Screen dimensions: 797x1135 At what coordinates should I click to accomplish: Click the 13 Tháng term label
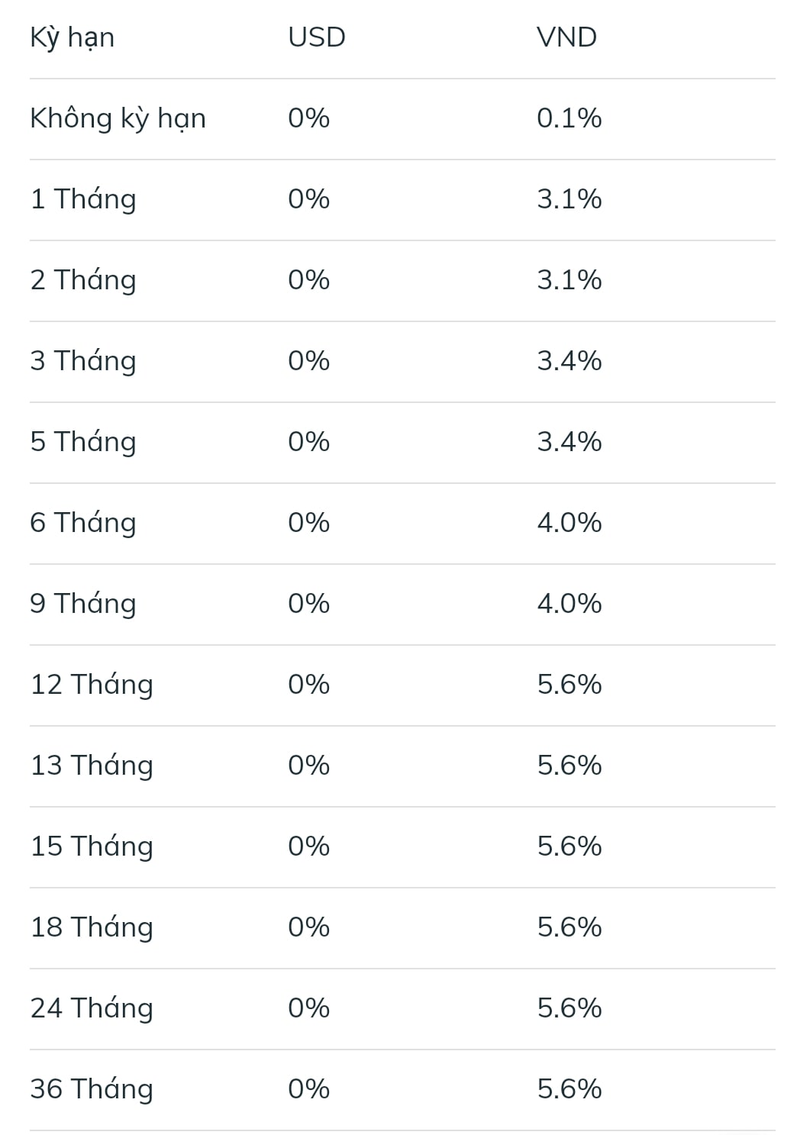[x=92, y=766]
